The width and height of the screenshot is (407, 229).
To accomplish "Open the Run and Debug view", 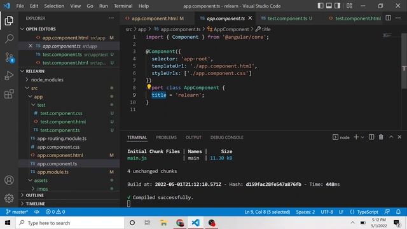I will [9, 76].
